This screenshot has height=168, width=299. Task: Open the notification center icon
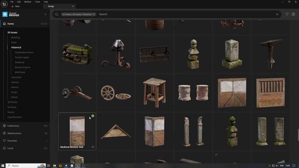click(294, 166)
